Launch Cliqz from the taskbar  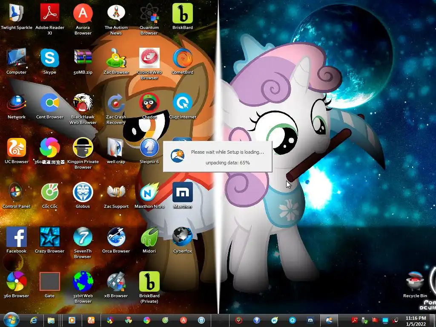click(x=292, y=321)
